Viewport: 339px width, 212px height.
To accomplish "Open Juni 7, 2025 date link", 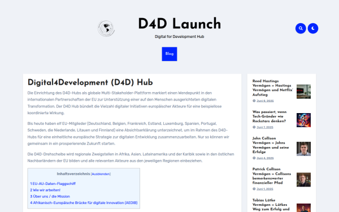I will coord(265,127).
